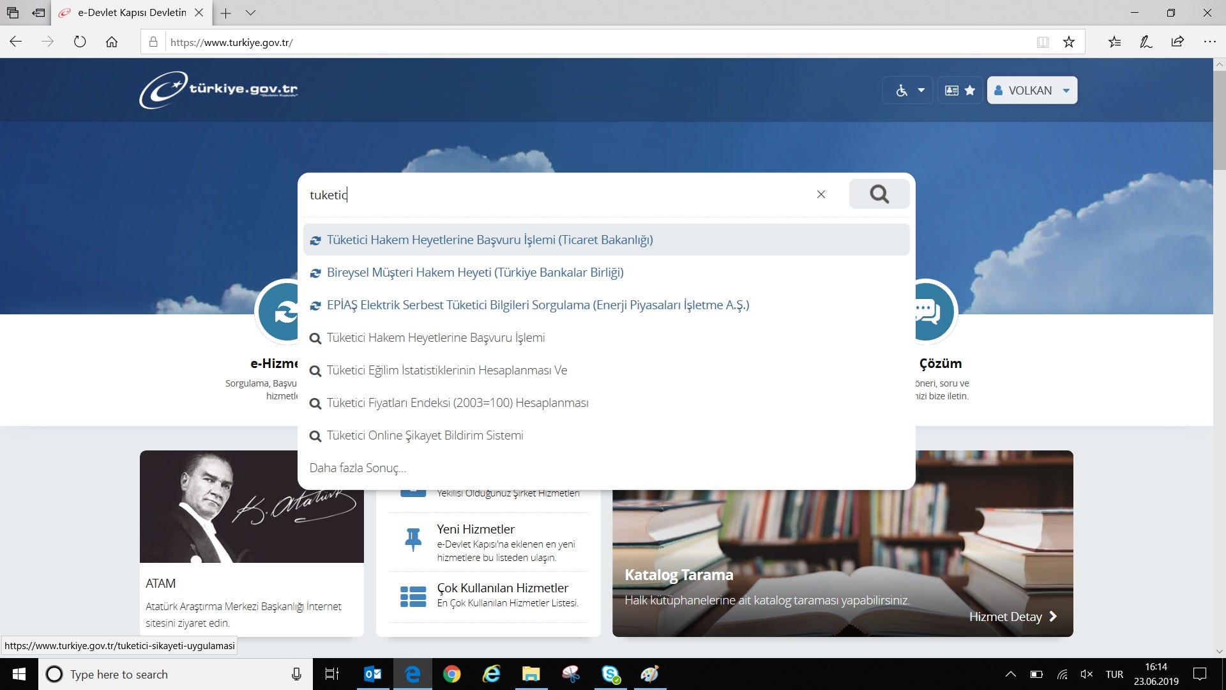Open Outlook from the taskbar

[x=373, y=674]
